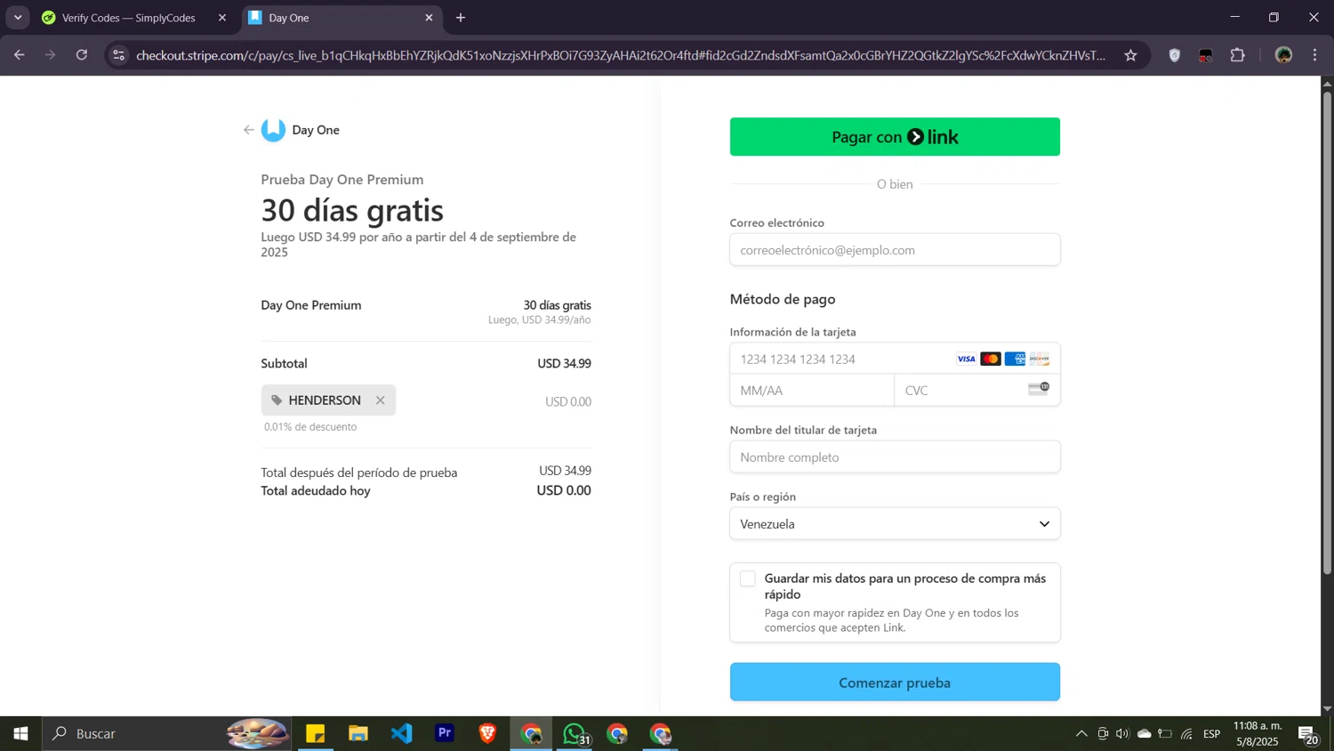Image resolution: width=1334 pixels, height=751 pixels.
Task: Open Premiere Pro from the taskbar
Action: coord(445,734)
